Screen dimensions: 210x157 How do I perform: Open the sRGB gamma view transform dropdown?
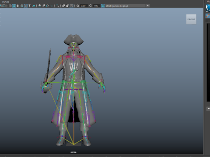(x=127, y=6)
